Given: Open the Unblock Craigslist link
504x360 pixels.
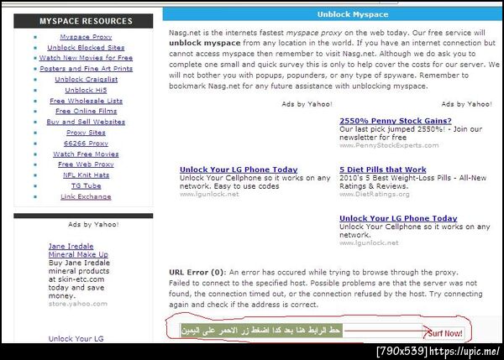Looking at the screenshot, I should pos(87,80).
